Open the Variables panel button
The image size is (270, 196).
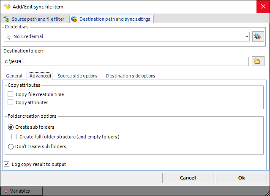[x=22, y=191]
